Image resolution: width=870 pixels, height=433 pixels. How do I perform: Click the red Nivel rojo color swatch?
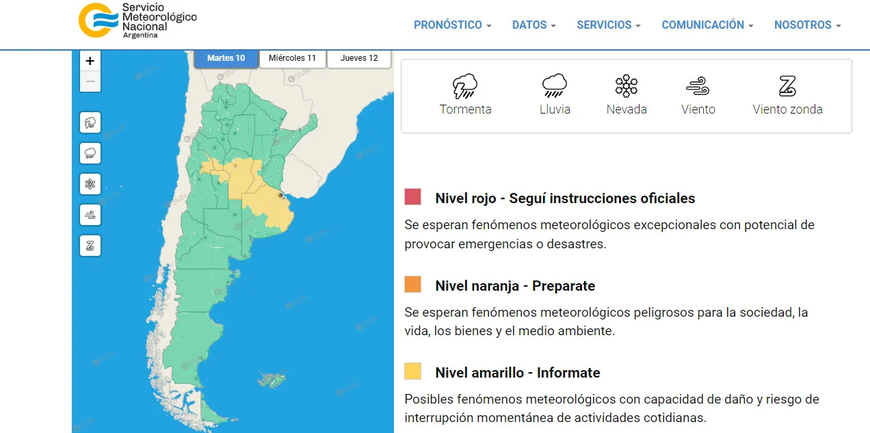[x=412, y=197]
